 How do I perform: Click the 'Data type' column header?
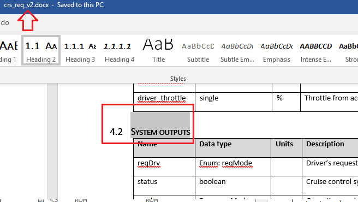coord(233,147)
